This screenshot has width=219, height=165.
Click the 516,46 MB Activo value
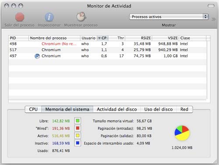61,136
